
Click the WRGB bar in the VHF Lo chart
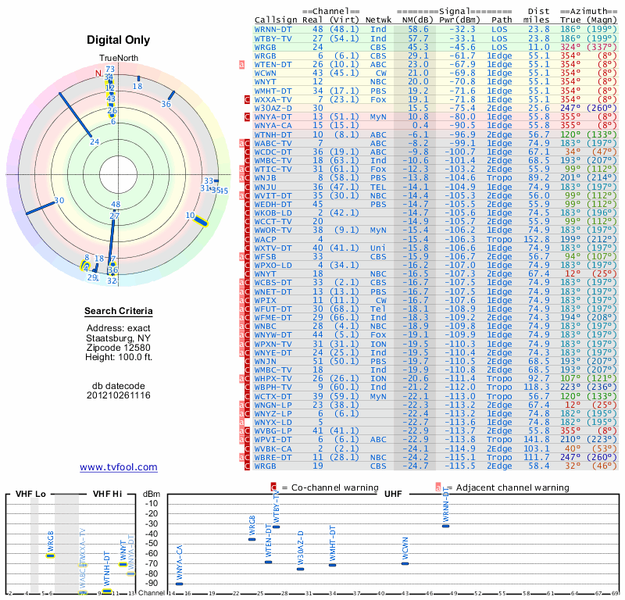(51, 555)
